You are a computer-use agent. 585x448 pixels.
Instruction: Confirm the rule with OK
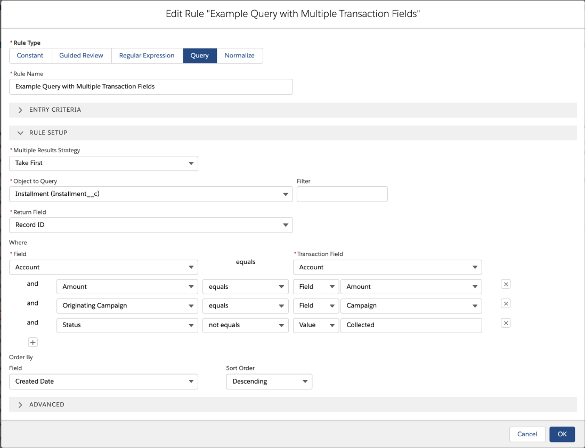(562, 434)
